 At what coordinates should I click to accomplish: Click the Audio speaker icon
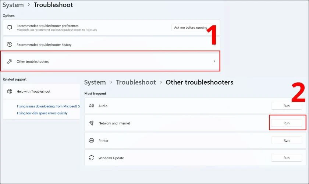pos(91,106)
